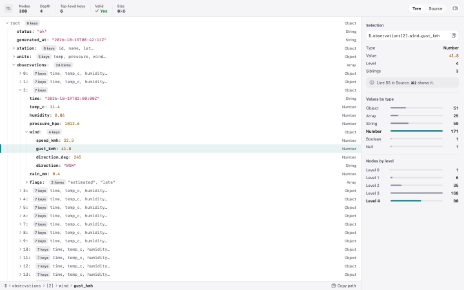This screenshot has height=290, width=464.
Task: Select the generated_at row
Action: pos(180,40)
